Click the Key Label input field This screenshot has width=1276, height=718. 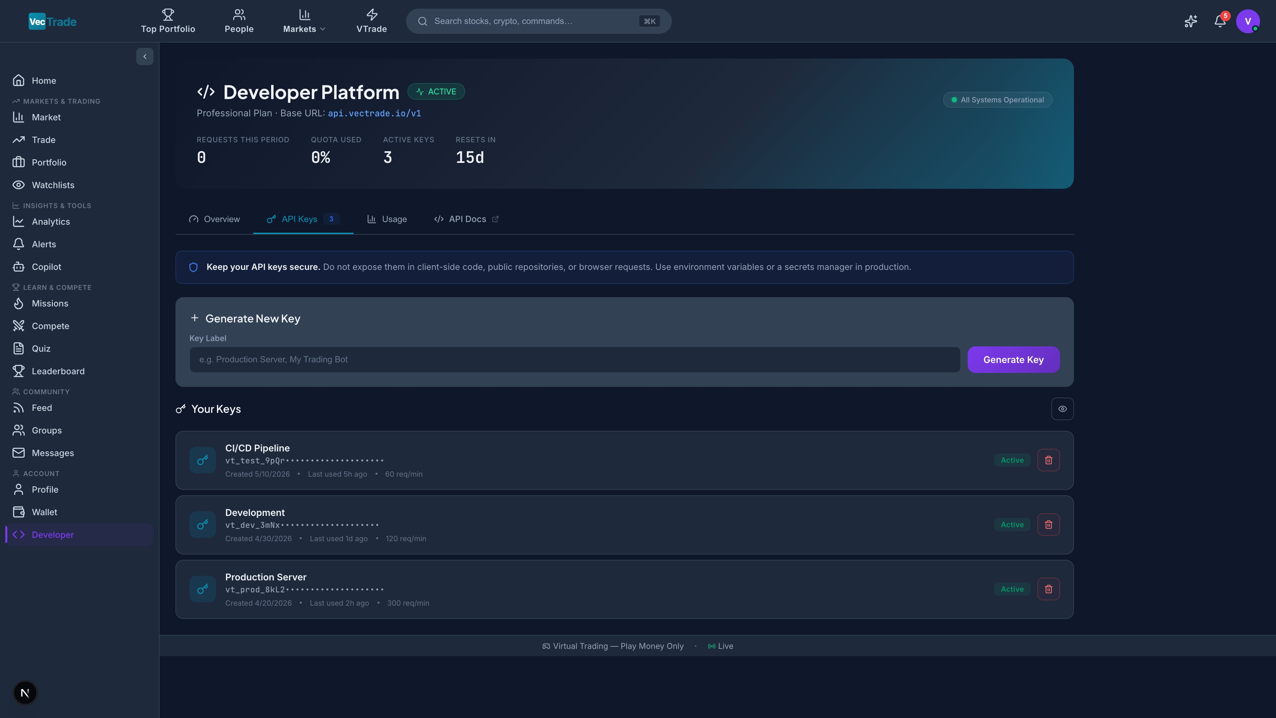(x=575, y=360)
